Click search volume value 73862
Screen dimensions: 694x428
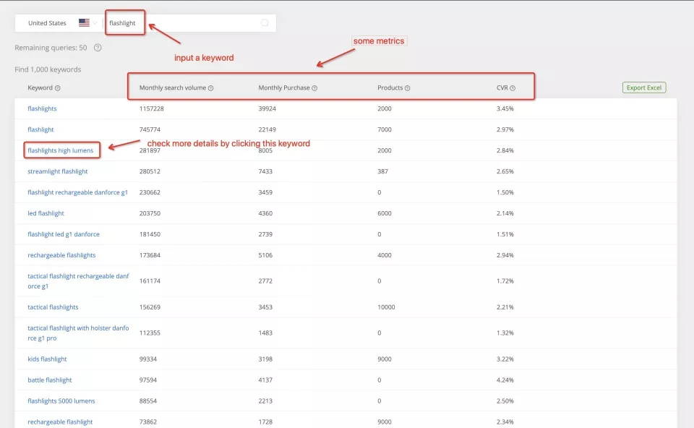[x=147, y=421]
